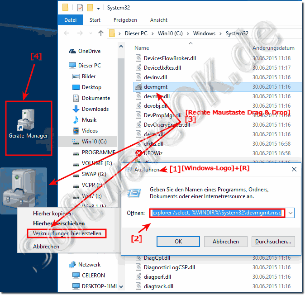Click the Dokumente folder icon
The height and width of the screenshot is (295, 305).
point(76,98)
